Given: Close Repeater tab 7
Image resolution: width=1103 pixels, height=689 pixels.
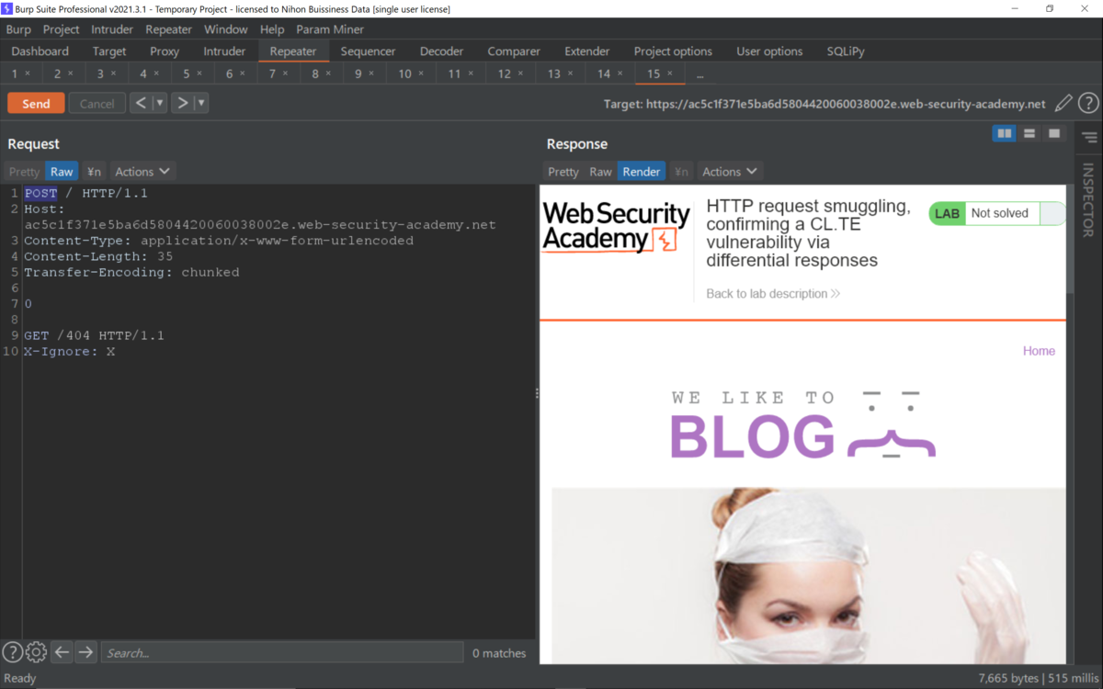Looking at the screenshot, I should 286,73.
